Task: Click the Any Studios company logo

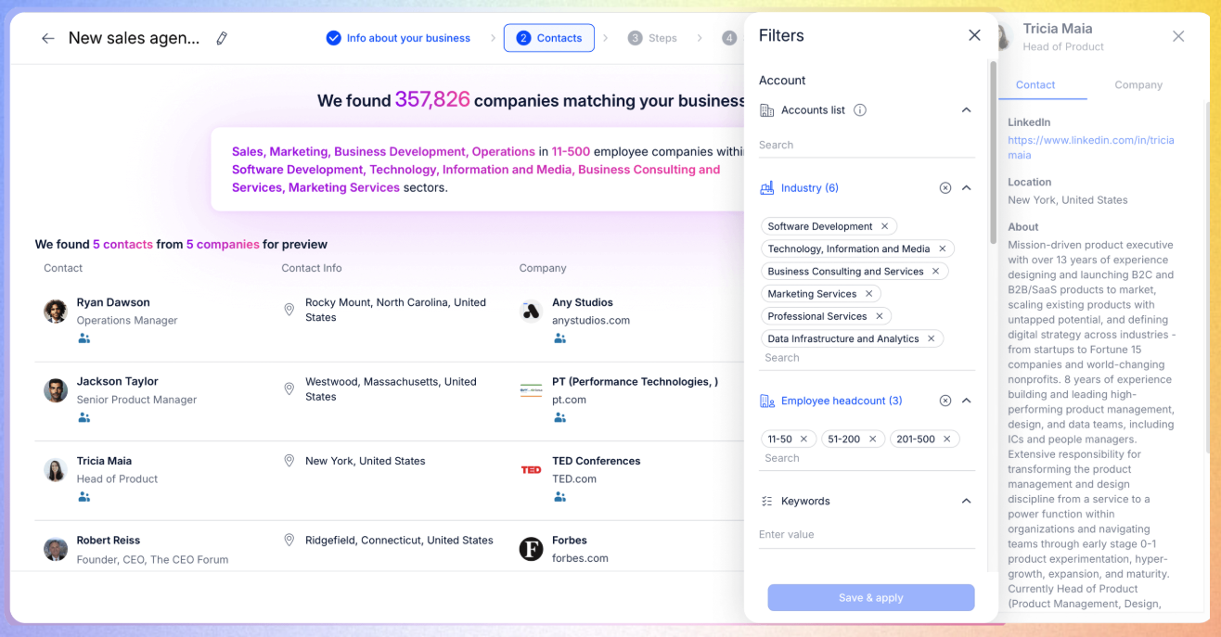Action: (x=531, y=311)
